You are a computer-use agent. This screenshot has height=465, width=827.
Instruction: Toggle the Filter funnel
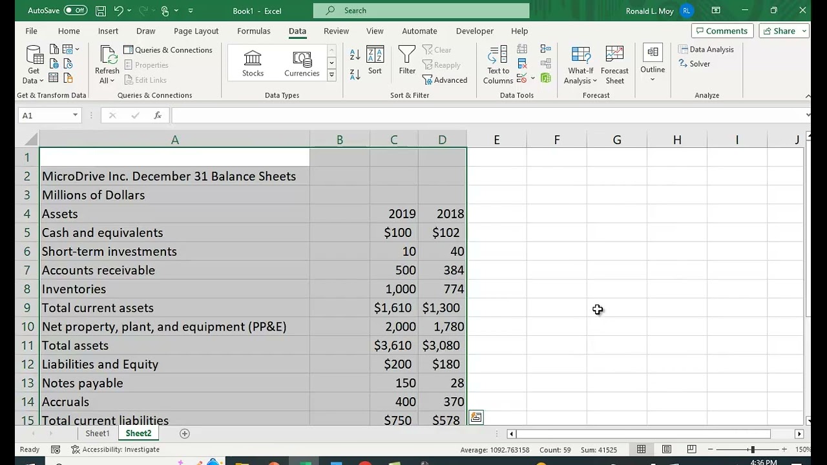pos(407,61)
